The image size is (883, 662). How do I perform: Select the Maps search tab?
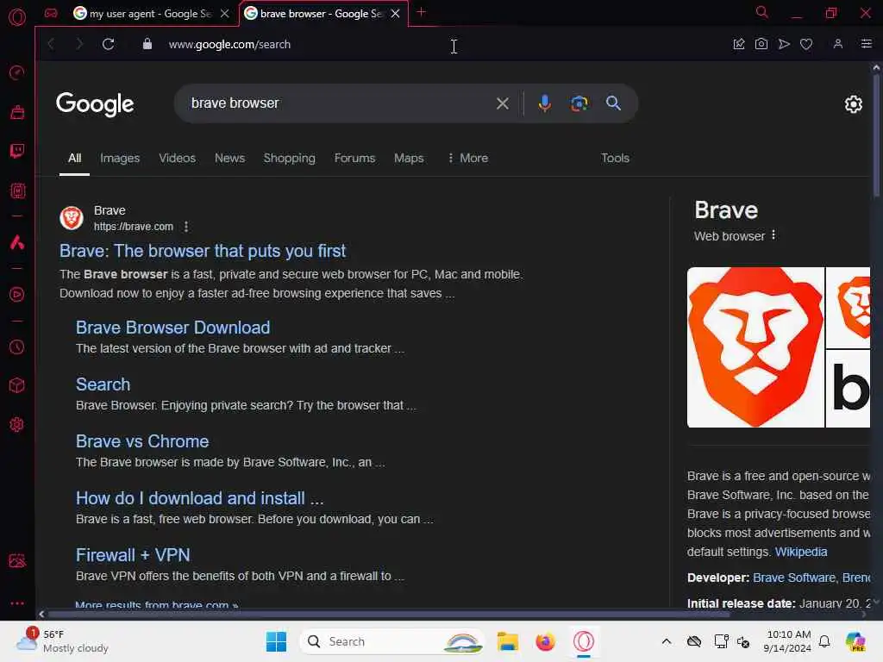409,159
